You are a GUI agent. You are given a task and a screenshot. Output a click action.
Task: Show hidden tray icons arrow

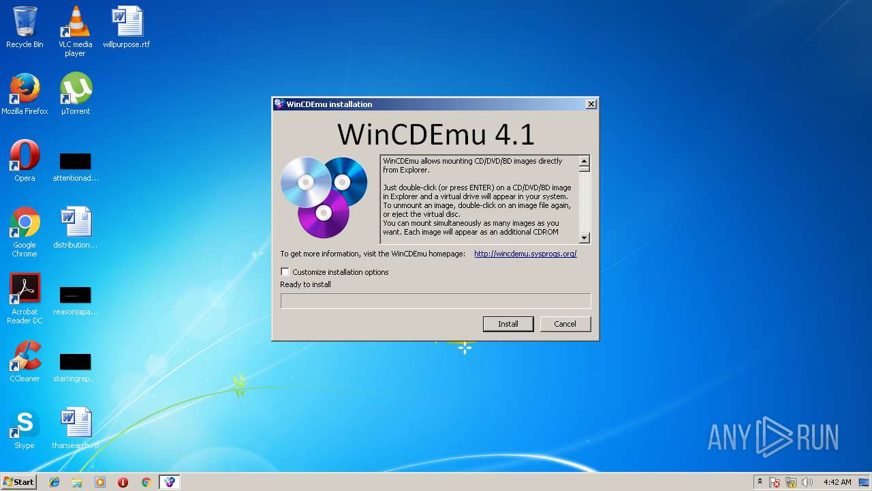pos(760,482)
